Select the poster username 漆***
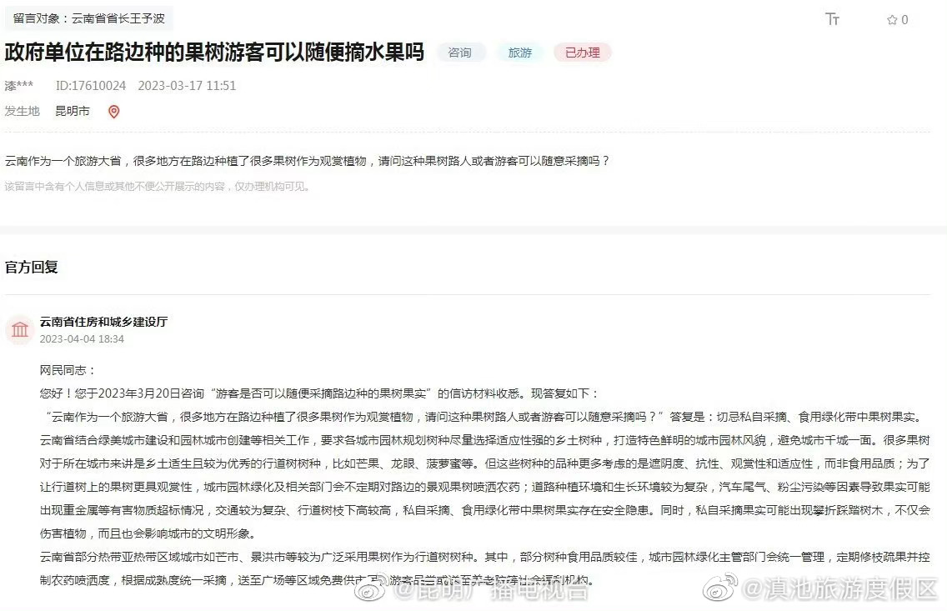947x611 pixels. tap(19, 86)
